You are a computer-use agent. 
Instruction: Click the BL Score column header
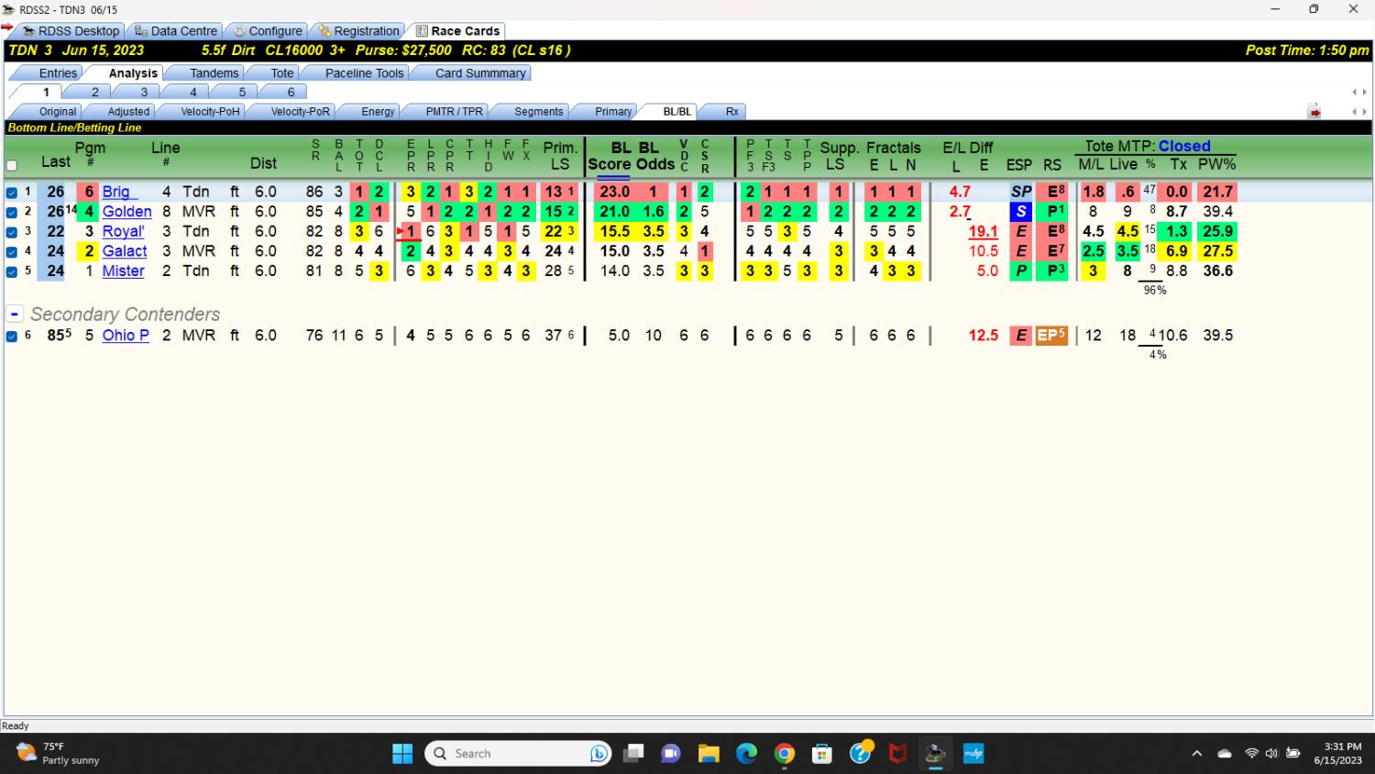(608, 156)
